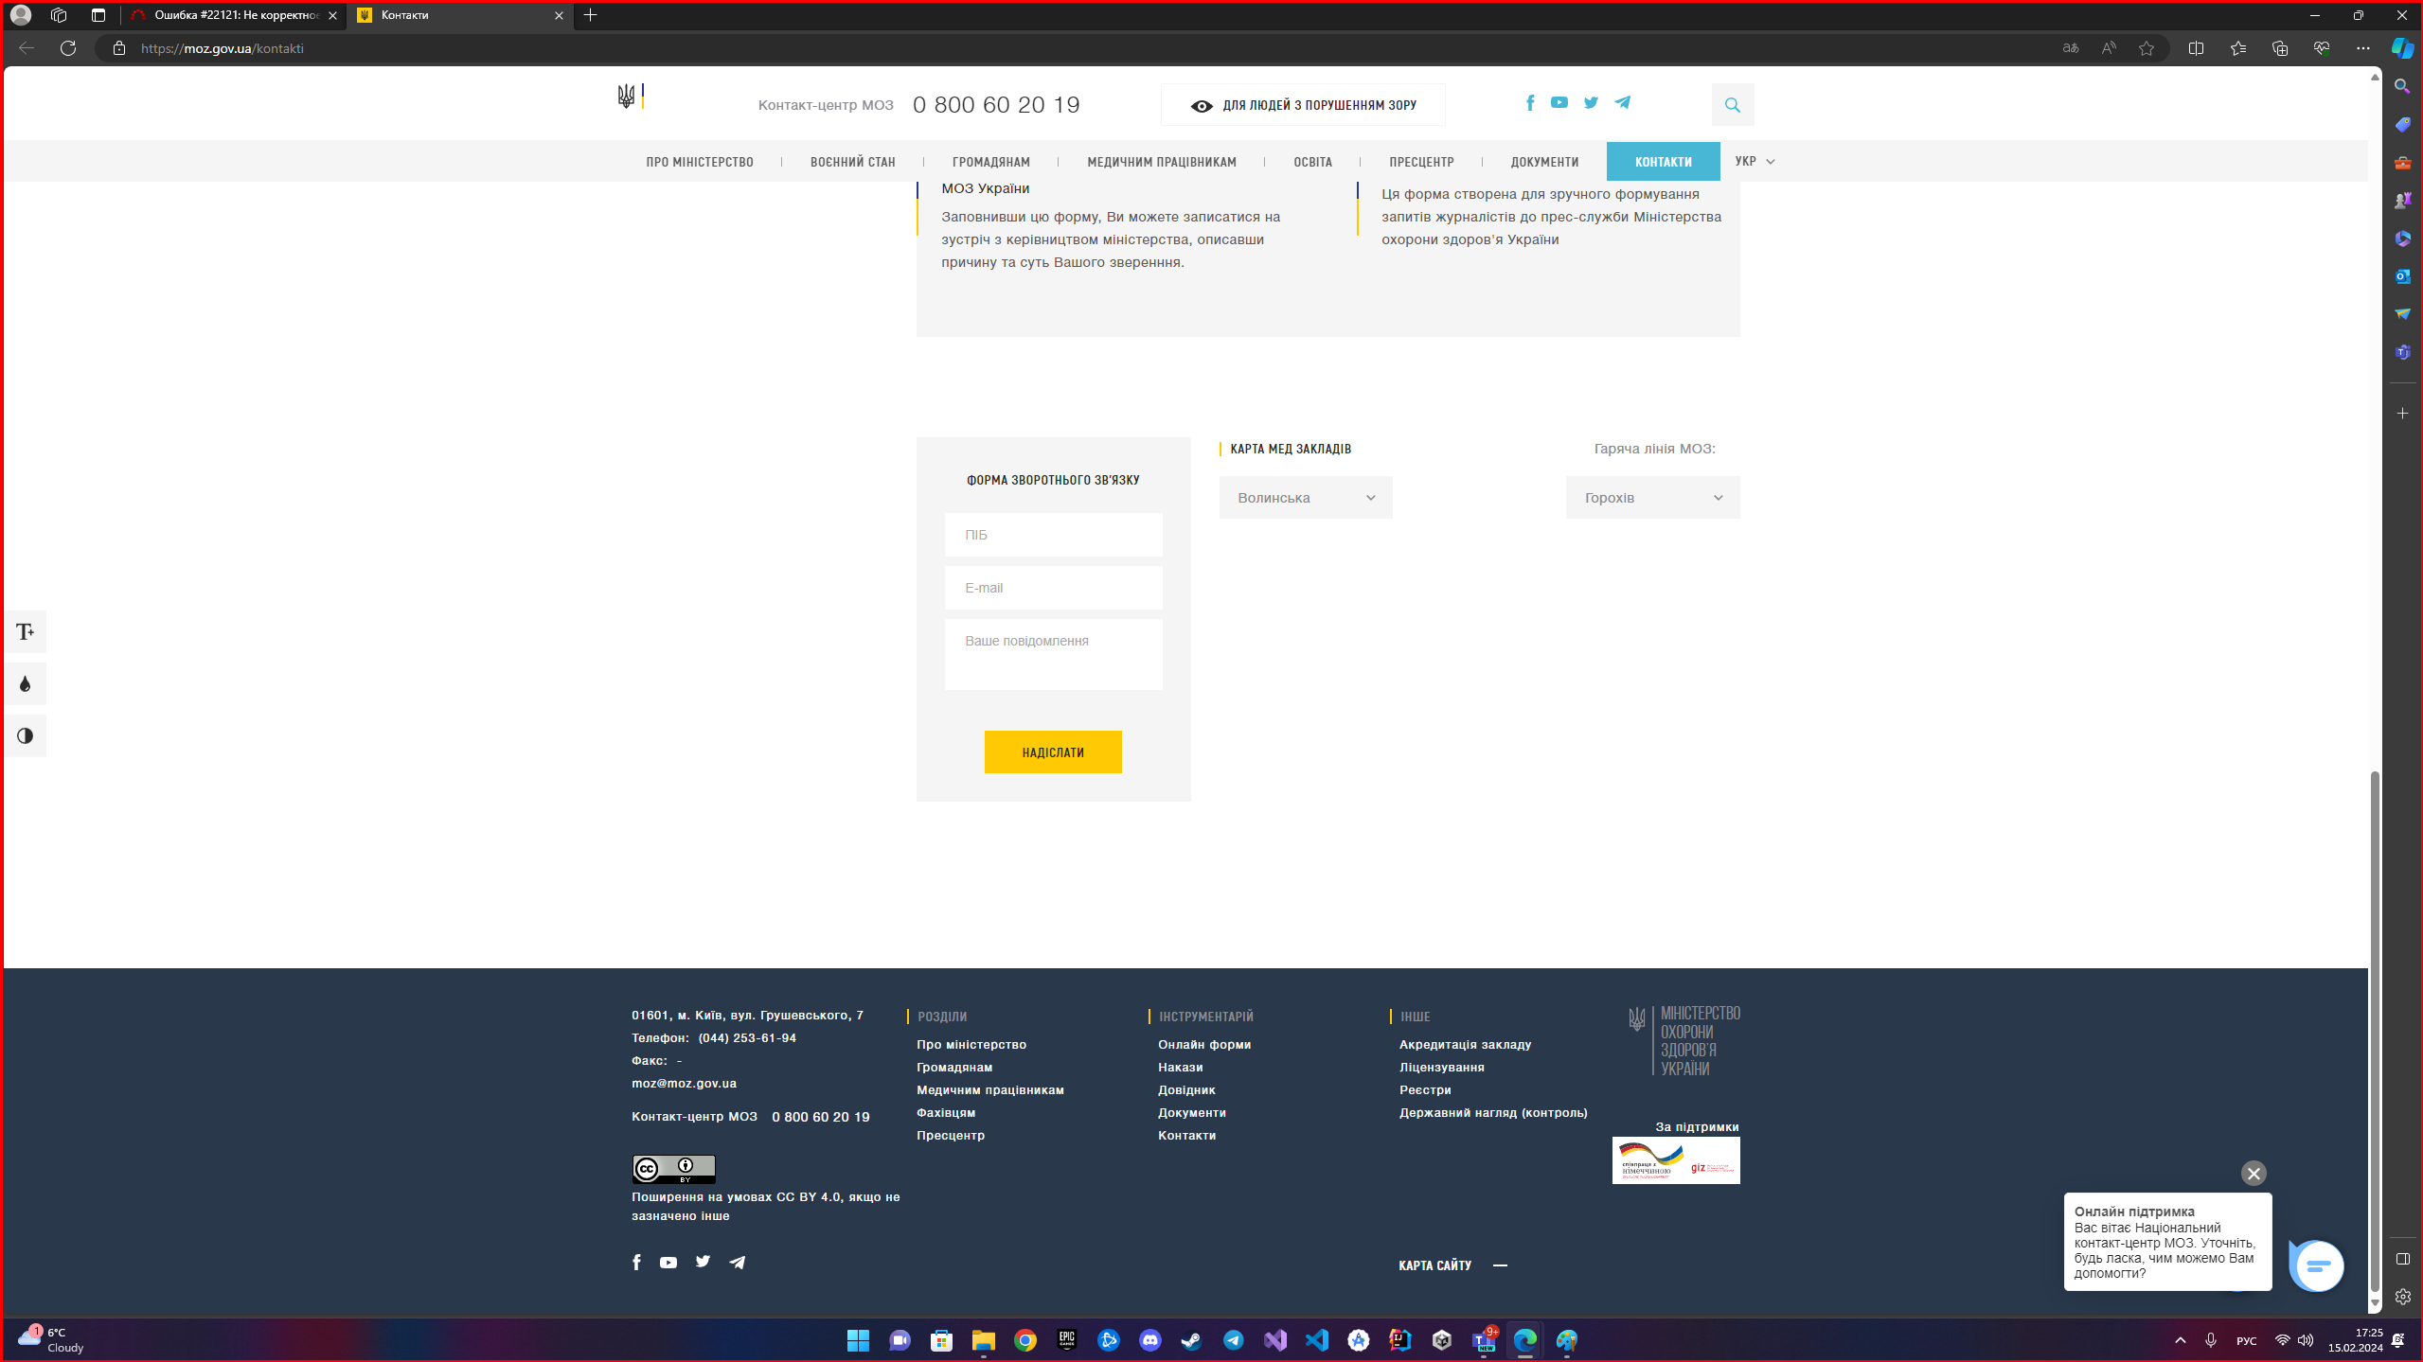The height and width of the screenshot is (1362, 2423).
Task: Toggle the contrast mode half-circle icon
Action: pyautogui.click(x=26, y=735)
